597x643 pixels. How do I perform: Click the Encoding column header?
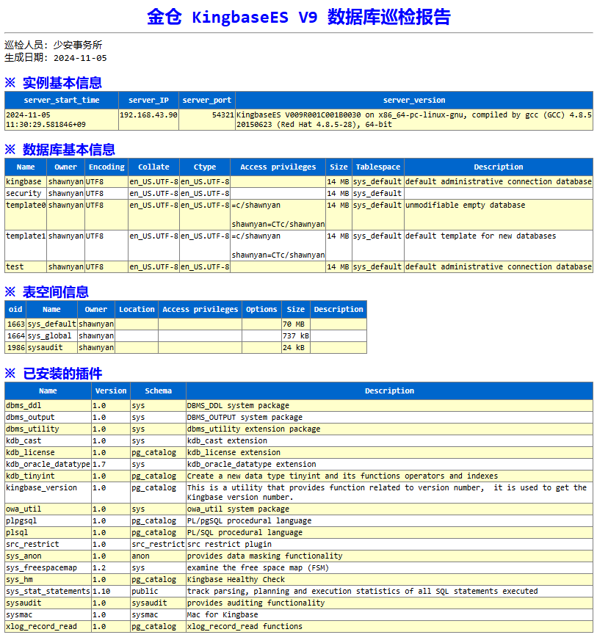(x=106, y=167)
